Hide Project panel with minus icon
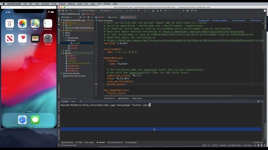268x150 pixels. (x=92, y=17)
